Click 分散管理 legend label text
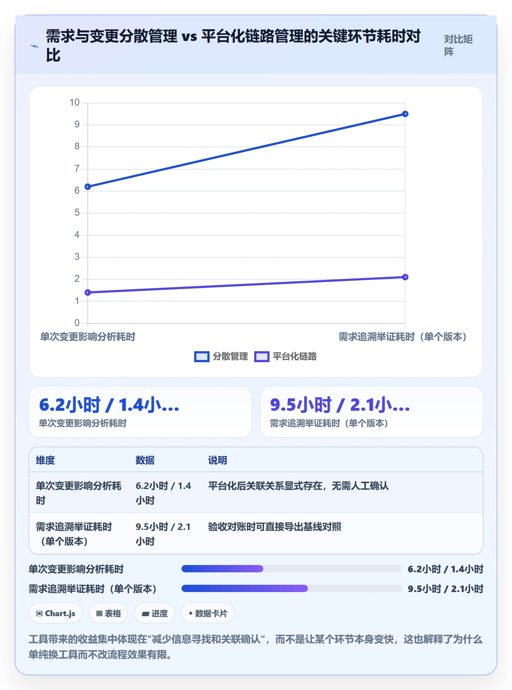The image size is (512, 690). pyautogui.click(x=230, y=356)
